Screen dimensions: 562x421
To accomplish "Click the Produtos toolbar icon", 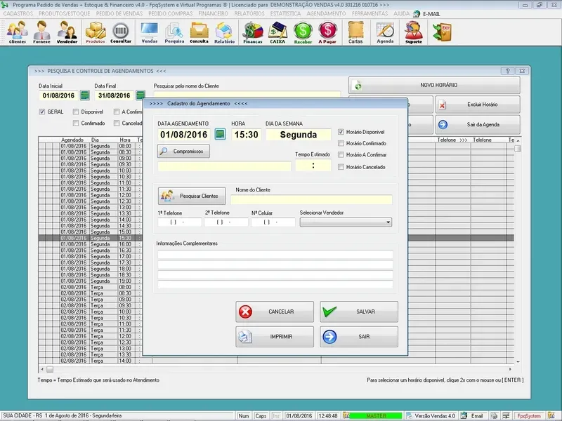I will 95,32.
